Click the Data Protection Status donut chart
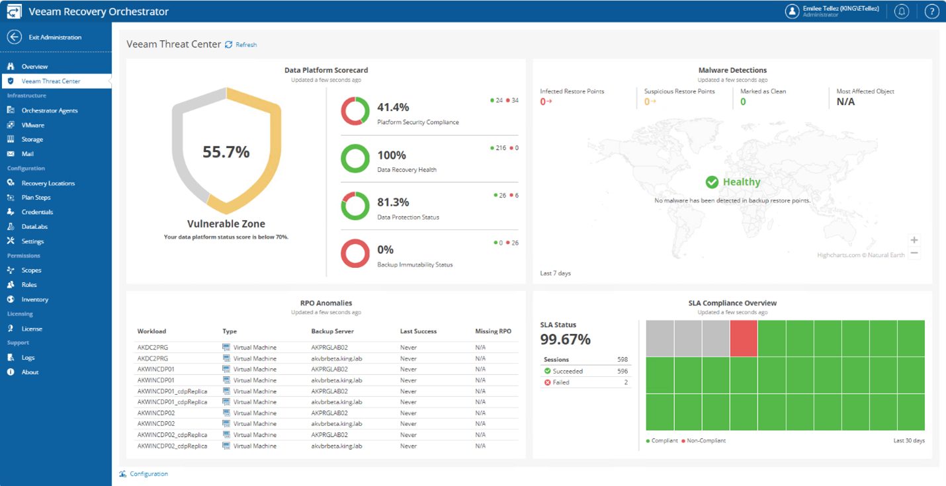 [355, 206]
